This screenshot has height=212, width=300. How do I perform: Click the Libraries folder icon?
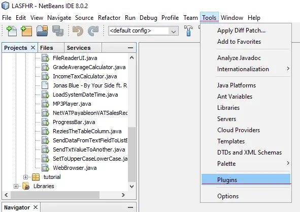(x=26, y=186)
